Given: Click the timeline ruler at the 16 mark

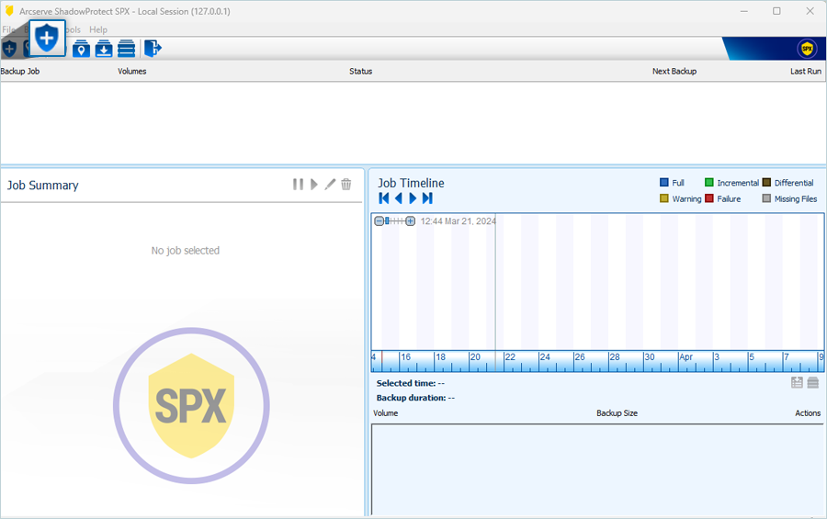Looking at the screenshot, I should tap(405, 357).
